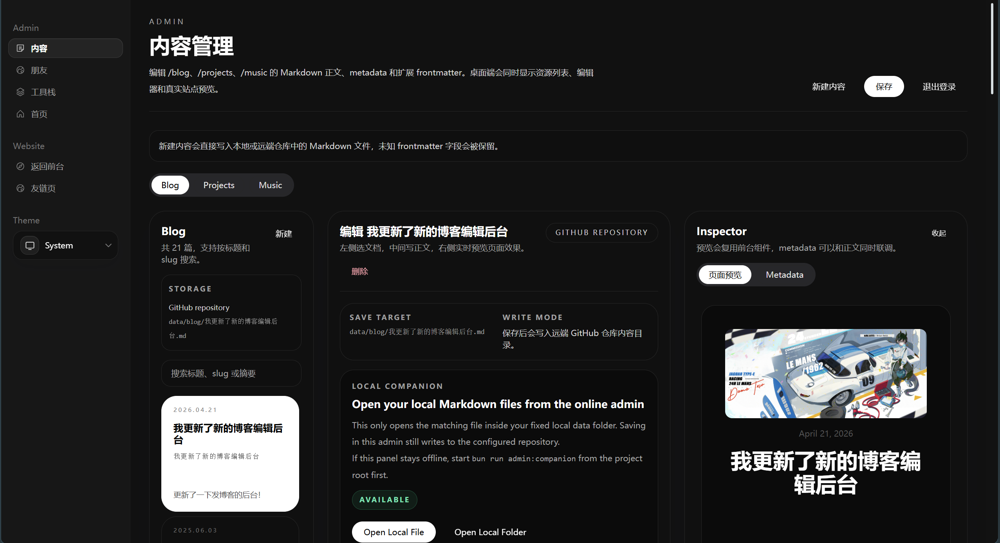Click the WRITE MODE description text
Viewport: 1000px width, 543px height.
coord(572,339)
